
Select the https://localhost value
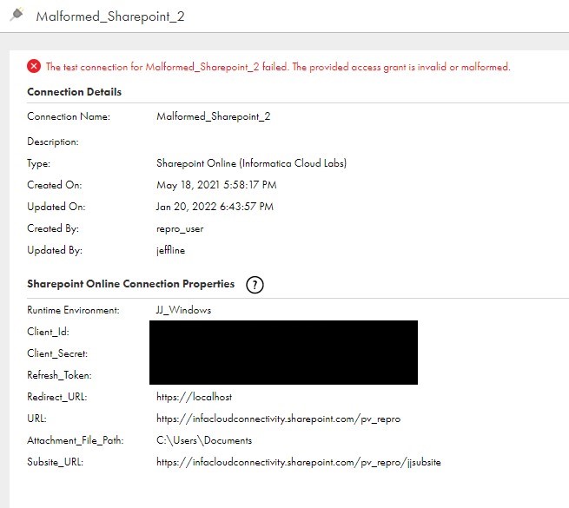194,397
